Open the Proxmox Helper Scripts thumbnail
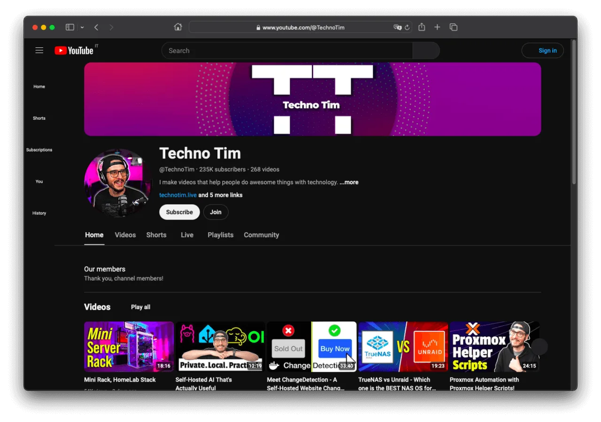 [494, 347]
